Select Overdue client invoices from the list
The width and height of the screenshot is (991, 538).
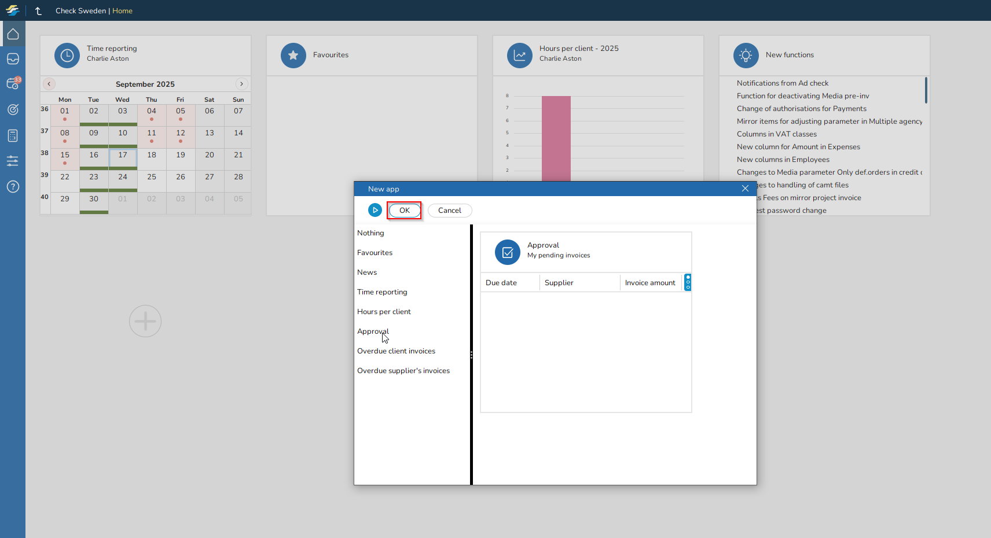point(396,351)
